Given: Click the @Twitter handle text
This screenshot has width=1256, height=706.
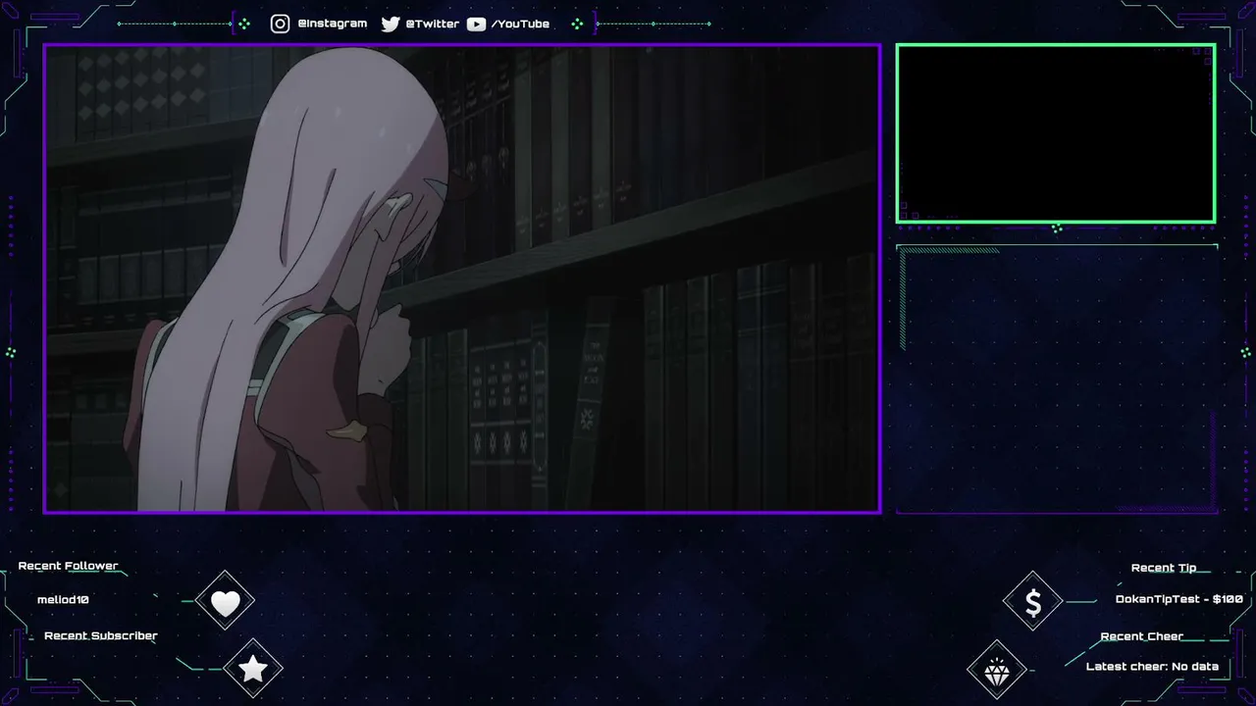Looking at the screenshot, I should [x=432, y=24].
